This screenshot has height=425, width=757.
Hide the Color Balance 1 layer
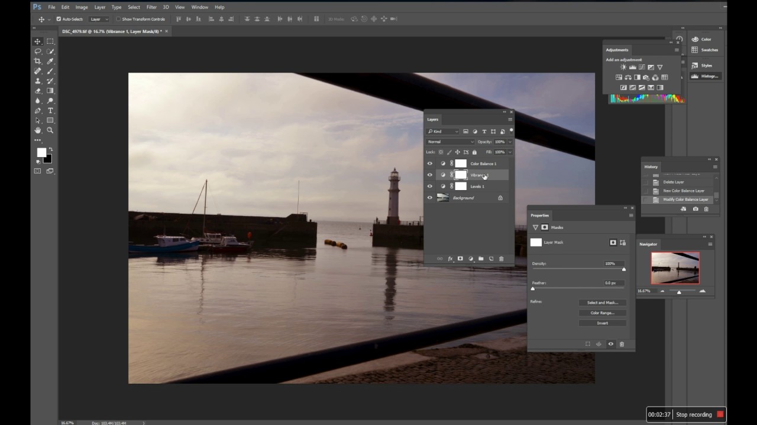pyautogui.click(x=430, y=164)
